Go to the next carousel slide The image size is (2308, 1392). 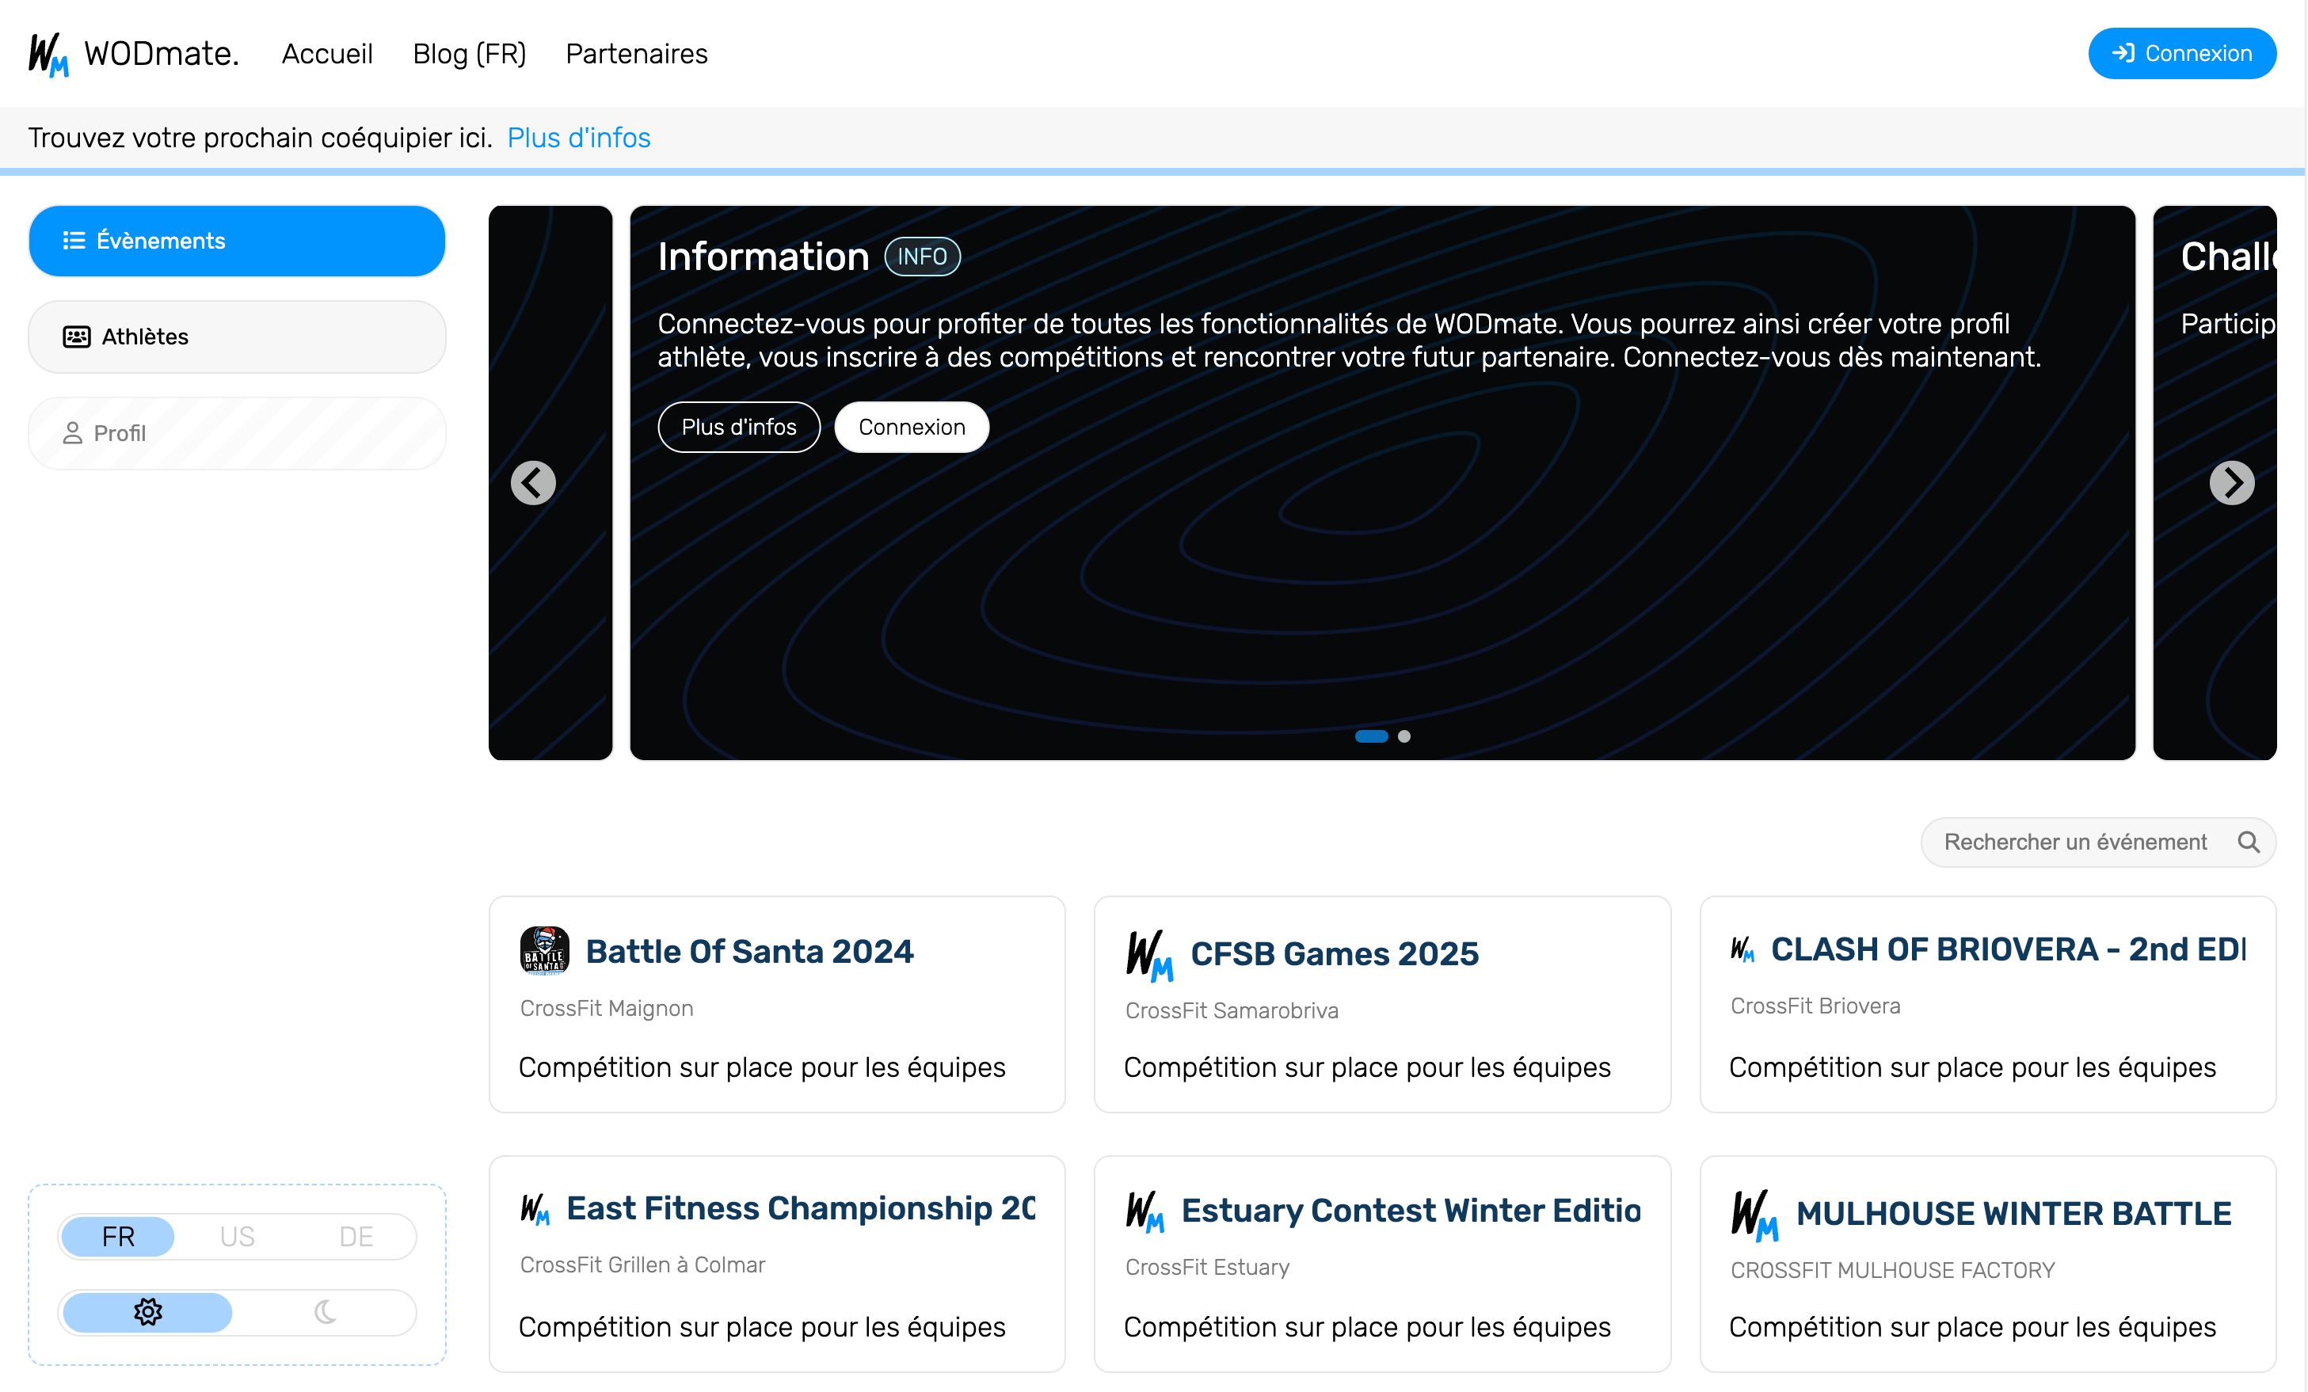2233,482
